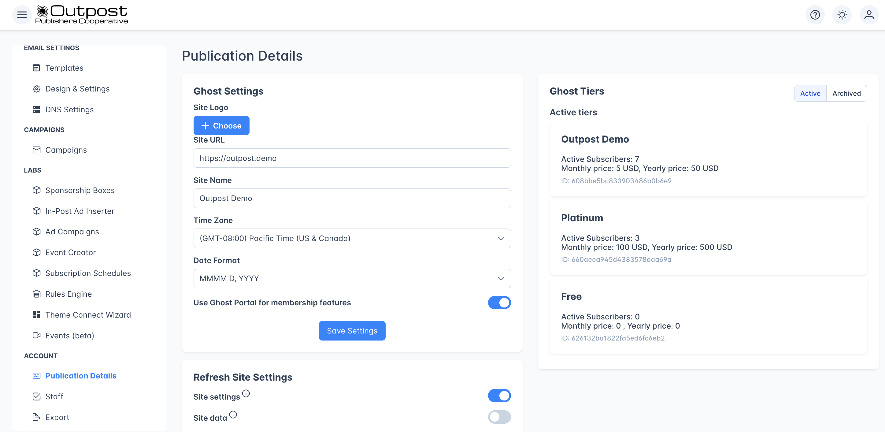The image size is (885, 432).
Task: Open the Date Format dropdown
Action: (352, 279)
